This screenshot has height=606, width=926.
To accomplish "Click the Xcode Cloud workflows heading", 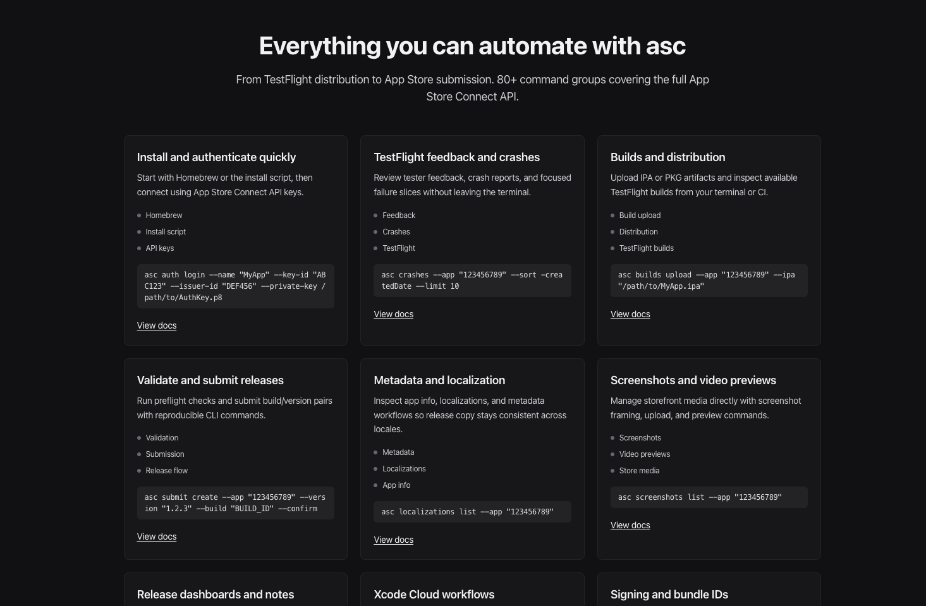I will click(434, 594).
